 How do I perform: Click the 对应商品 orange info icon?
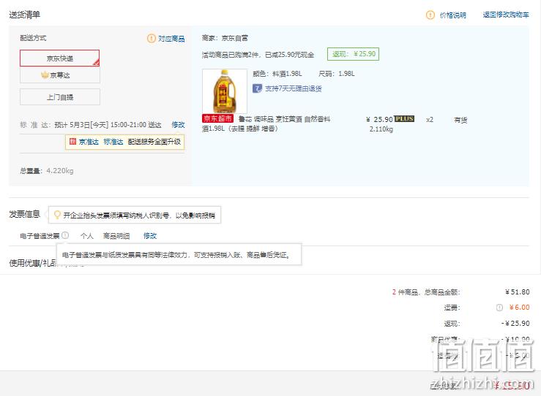(x=151, y=38)
